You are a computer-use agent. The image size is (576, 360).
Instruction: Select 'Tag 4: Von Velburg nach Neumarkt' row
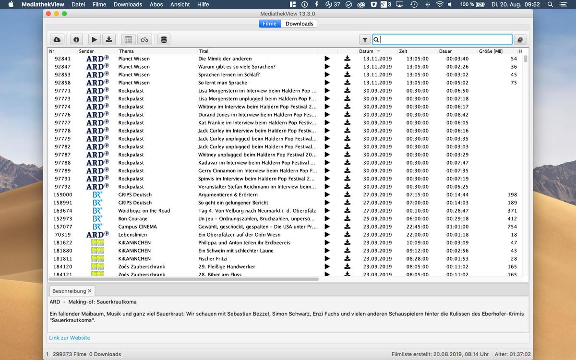pyautogui.click(x=286, y=211)
